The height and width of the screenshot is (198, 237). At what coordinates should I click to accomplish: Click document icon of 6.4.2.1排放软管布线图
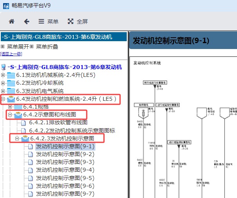coord(24,123)
